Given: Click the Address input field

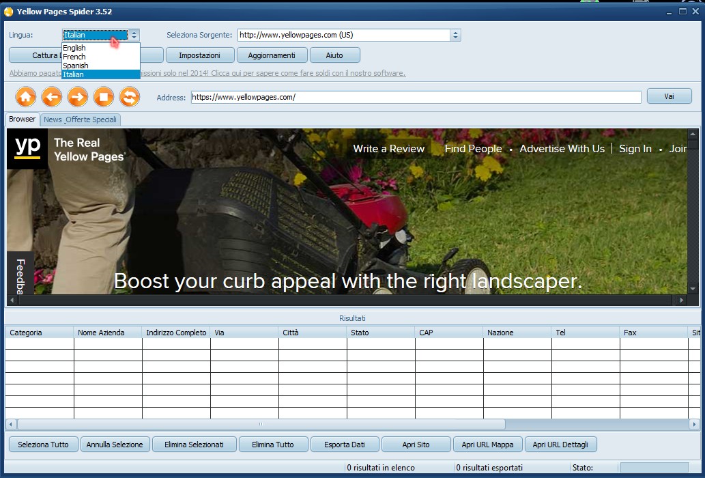Looking at the screenshot, I should (416, 97).
